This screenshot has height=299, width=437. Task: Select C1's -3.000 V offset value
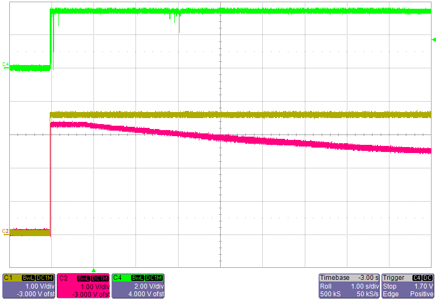[x=36, y=294]
